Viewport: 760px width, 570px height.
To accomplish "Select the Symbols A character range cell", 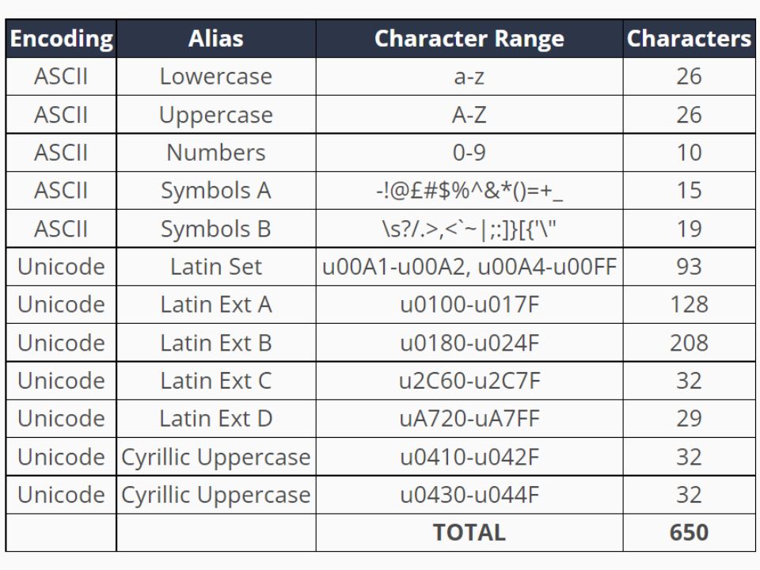I will pos(469,191).
